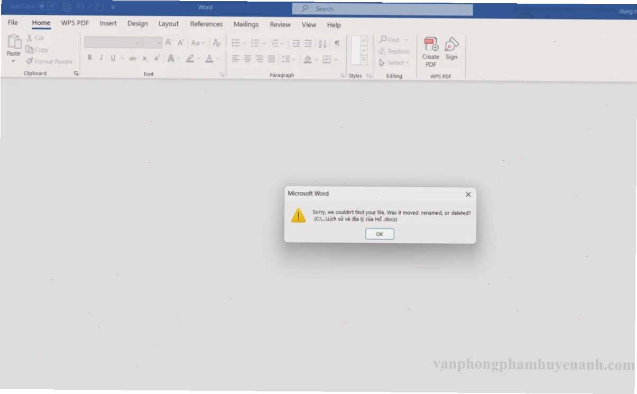Open the File menu
This screenshot has height=394, width=637.
tap(13, 23)
